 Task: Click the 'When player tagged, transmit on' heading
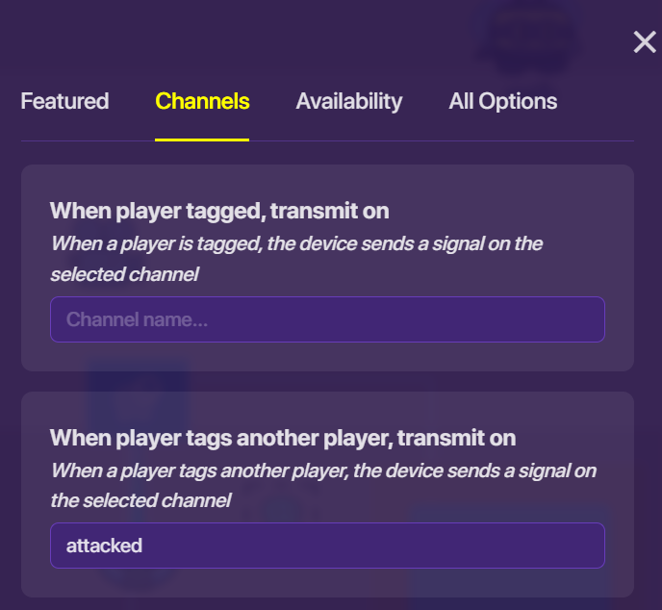tap(219, 211)
